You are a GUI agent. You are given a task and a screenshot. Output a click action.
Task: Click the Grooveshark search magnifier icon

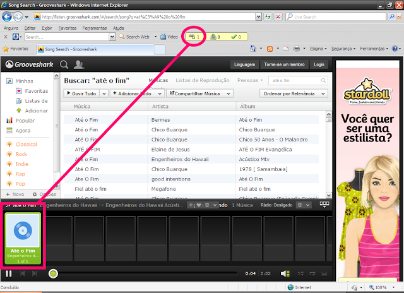point(64,64)
